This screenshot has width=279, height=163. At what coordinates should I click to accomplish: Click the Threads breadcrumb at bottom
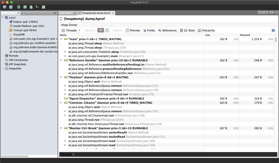click(66, 154)
